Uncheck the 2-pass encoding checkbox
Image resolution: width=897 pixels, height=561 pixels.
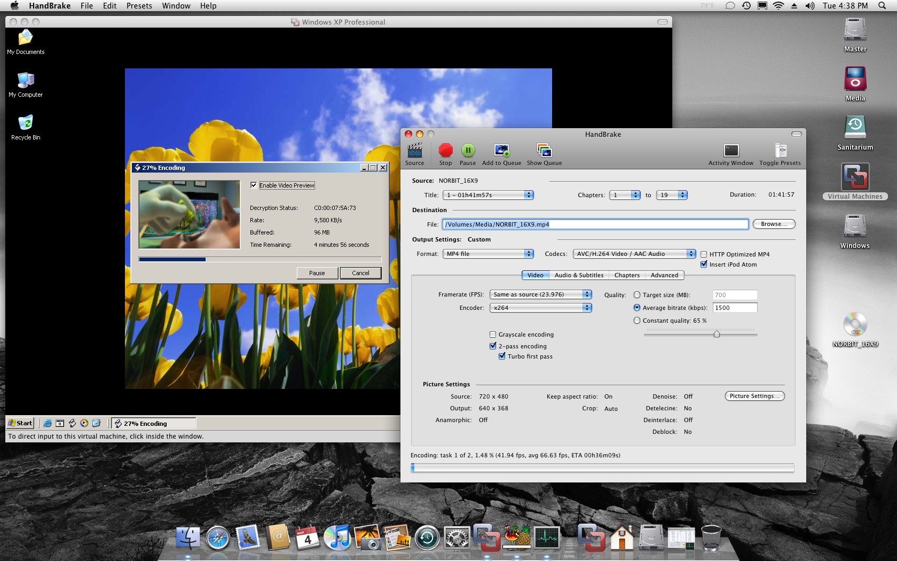(x=493, y=346)
